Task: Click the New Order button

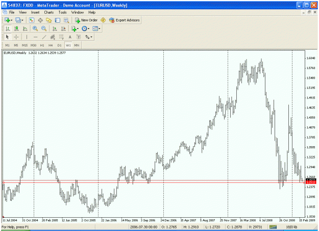Action: click(x=86, y=20)
